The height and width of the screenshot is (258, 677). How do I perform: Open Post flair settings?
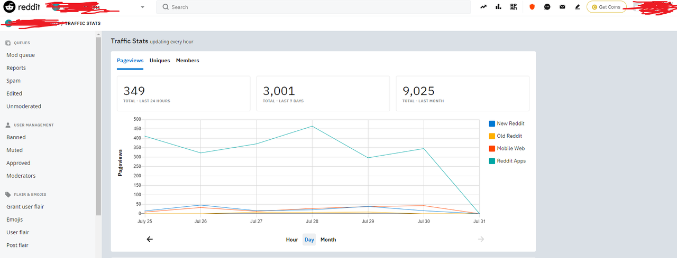[x=17, y=245]
